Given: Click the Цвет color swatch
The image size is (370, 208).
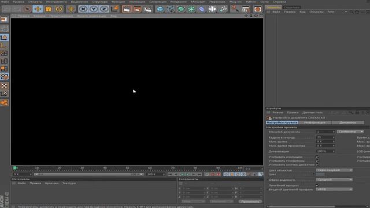Looking at the screenshot, I should pos(320,174).
